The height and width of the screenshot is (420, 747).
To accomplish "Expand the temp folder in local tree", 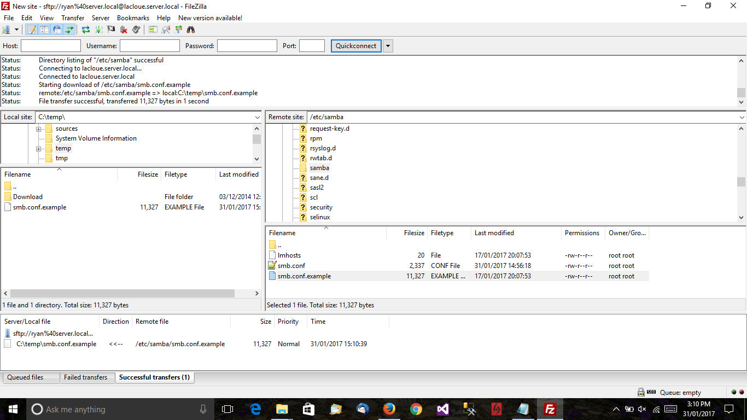I will click(39, 149).
